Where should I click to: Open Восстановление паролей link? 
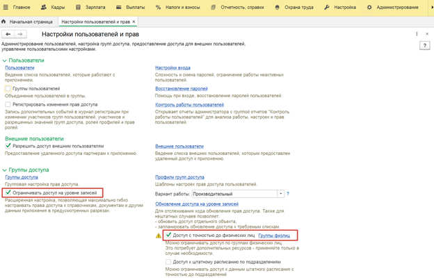(182, 89)
